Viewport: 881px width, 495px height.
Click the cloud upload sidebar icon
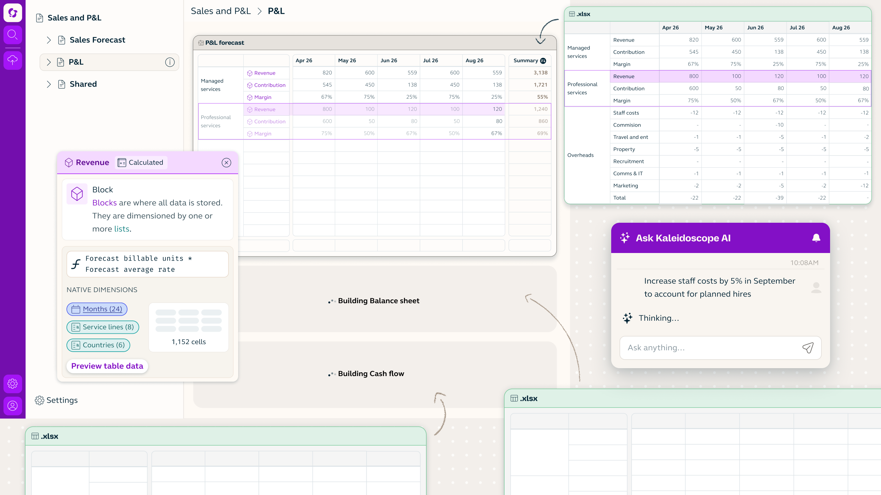click(13, 60)
